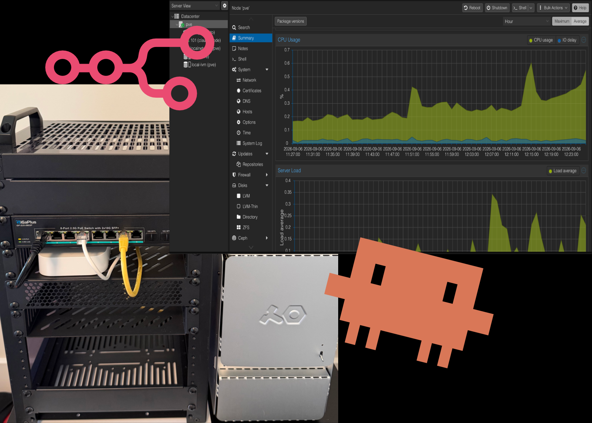This screenshot has width=592, height=423.
Task: Open the Search menu item
Action: (251, 27)
